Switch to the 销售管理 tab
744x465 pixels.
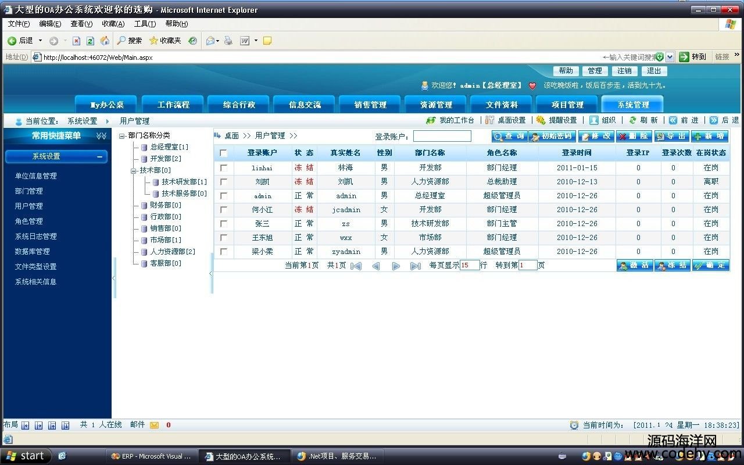pyautogui.click(x=370, y=105)
